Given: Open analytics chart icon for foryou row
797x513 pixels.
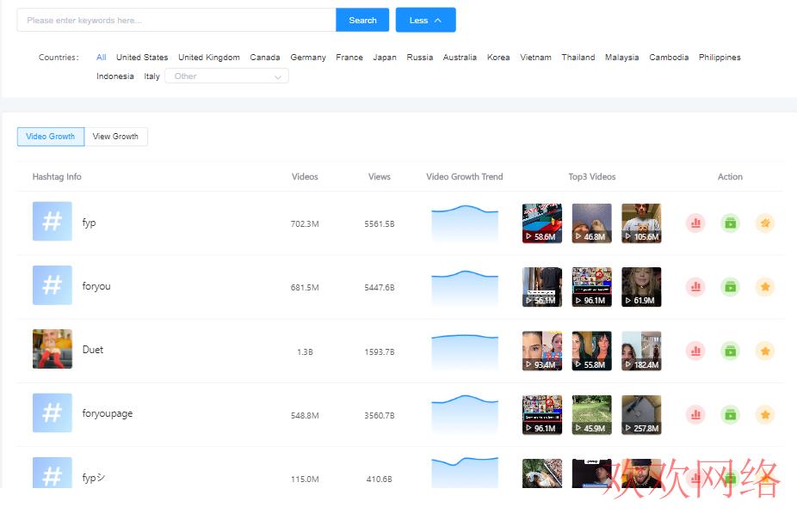Looking at the screenshot, I should point(695,287).
